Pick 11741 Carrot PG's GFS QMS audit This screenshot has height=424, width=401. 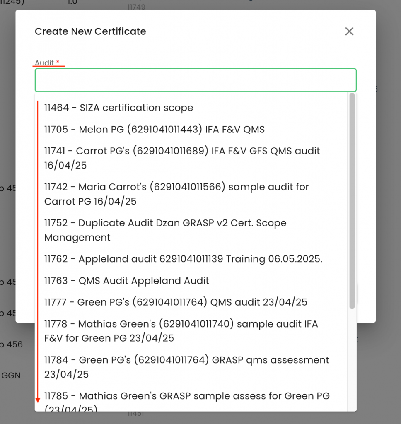[x=182, y=158]
